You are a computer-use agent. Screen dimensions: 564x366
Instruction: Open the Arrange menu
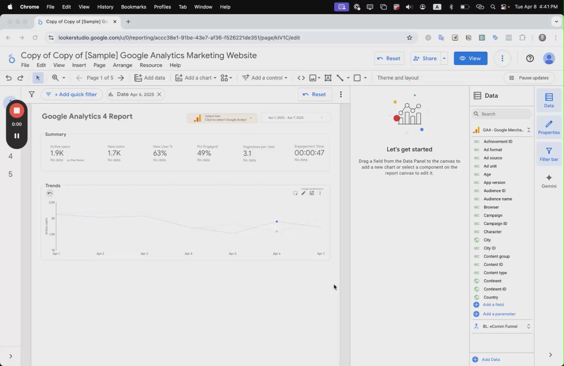tap(123, 65)
